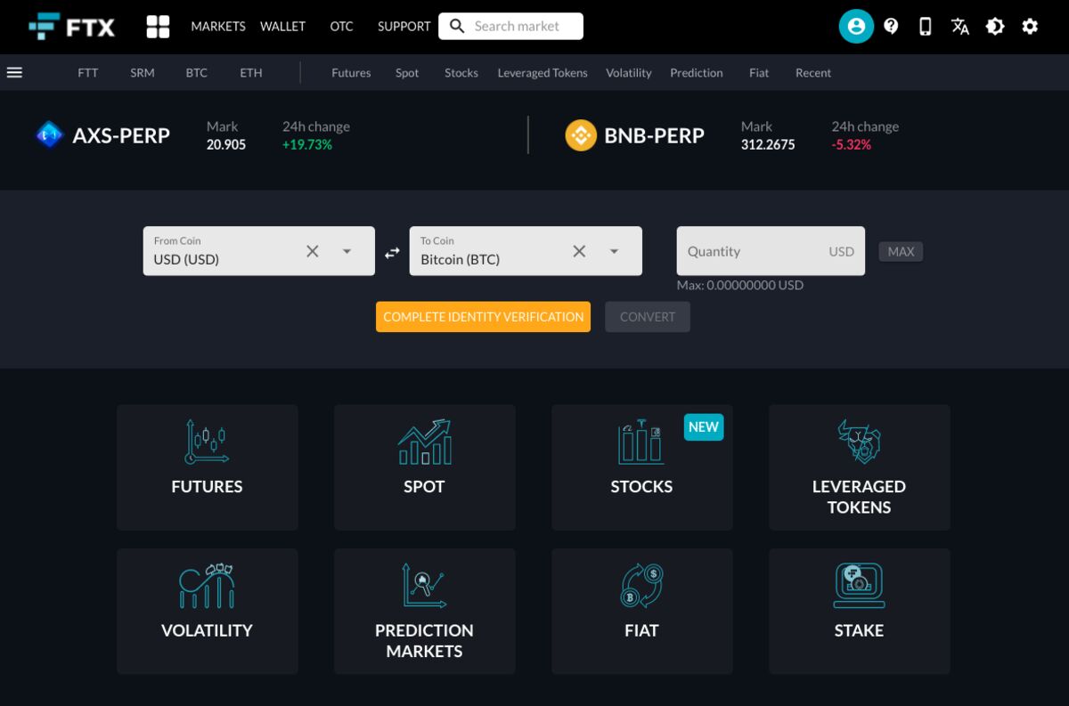Open the account profile icon
The image size is (1069, 706).
point(855,26)
